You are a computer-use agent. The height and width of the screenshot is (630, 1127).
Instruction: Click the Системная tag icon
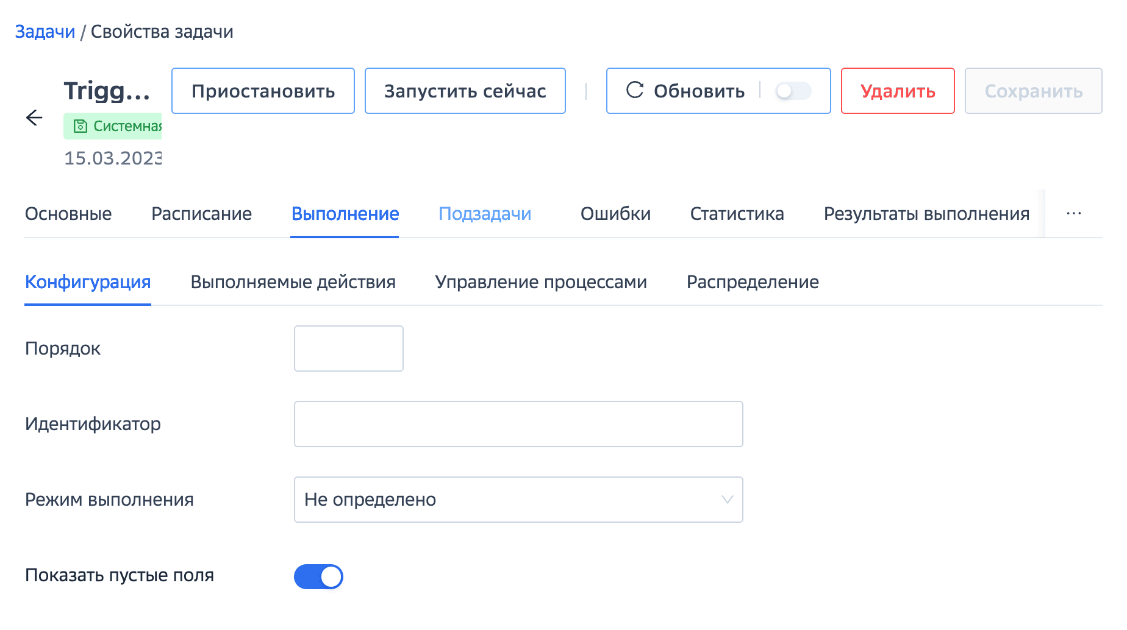(x=80, y=126)
